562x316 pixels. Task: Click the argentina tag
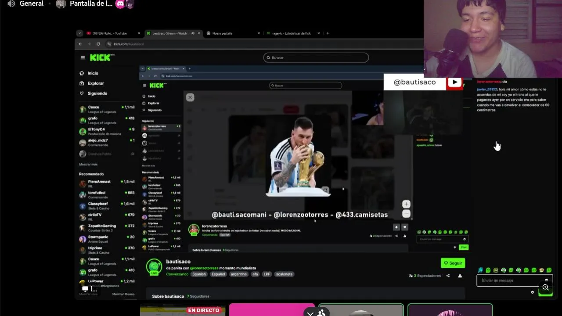pyautogui.click(x=239, y=274)
